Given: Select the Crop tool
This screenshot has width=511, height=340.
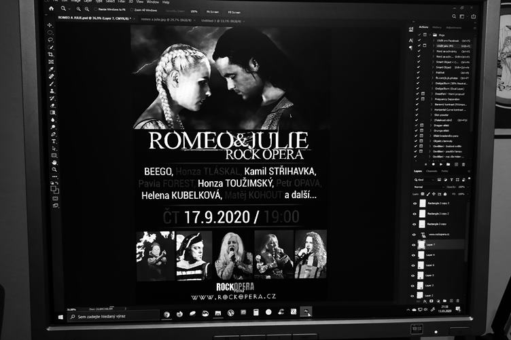Looking at the screenshot, I should 50,54.
